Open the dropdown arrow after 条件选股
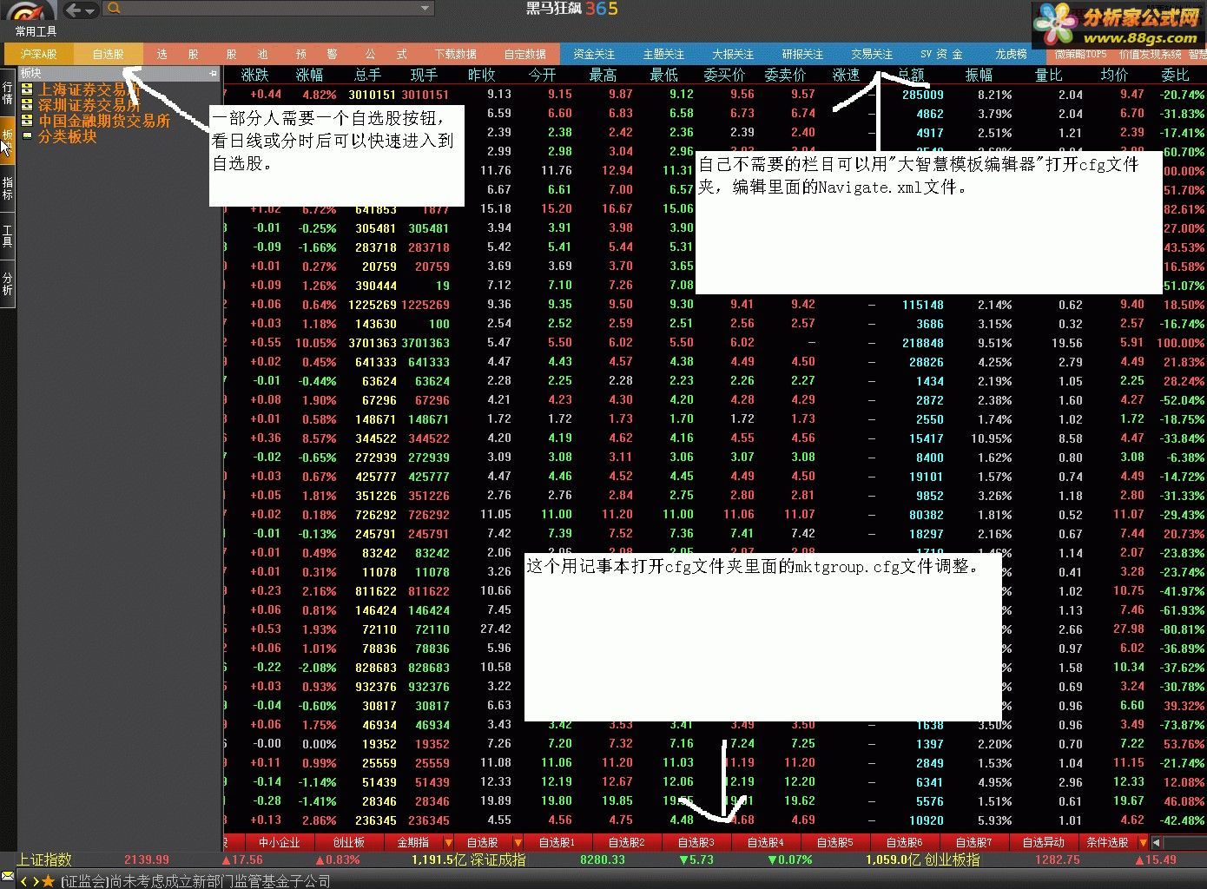1207x889 pixels. click(1144, 842)
